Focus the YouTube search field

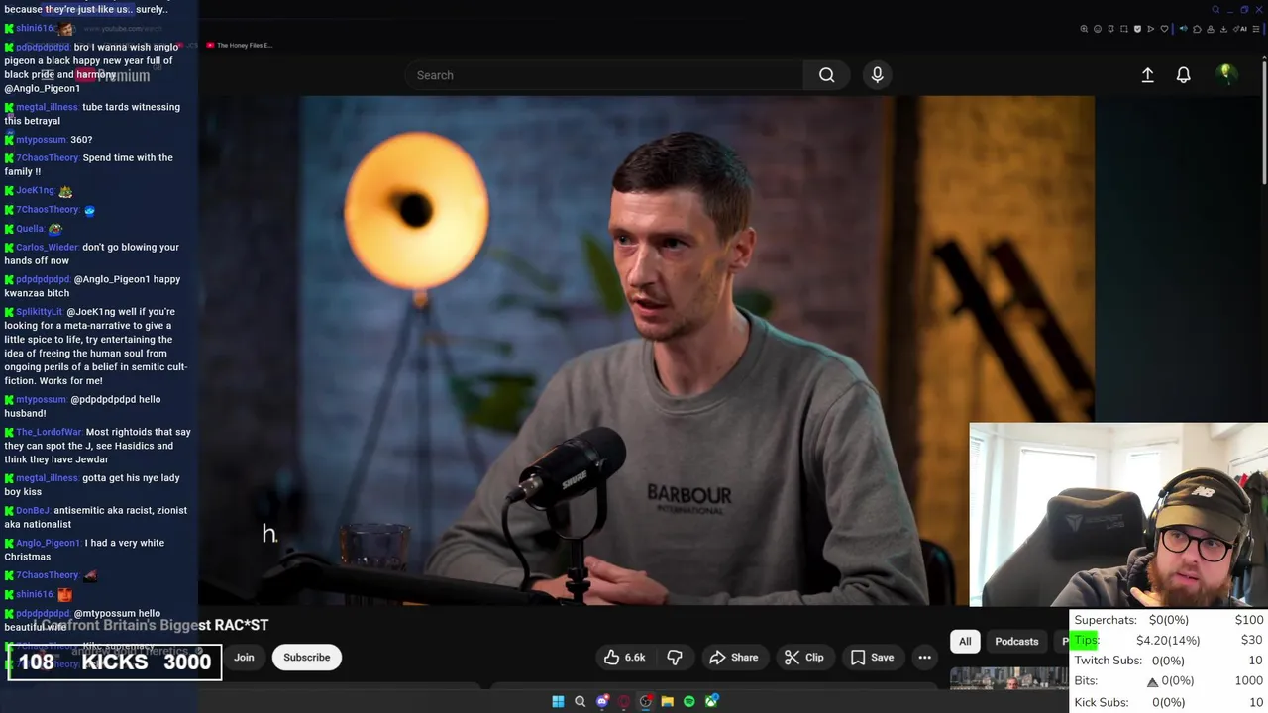pyautogui.click(x=604, y=75)
